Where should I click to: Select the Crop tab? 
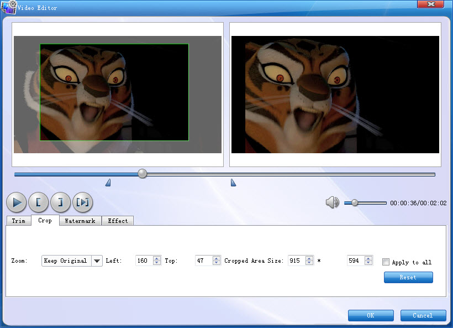coord(45,220)
